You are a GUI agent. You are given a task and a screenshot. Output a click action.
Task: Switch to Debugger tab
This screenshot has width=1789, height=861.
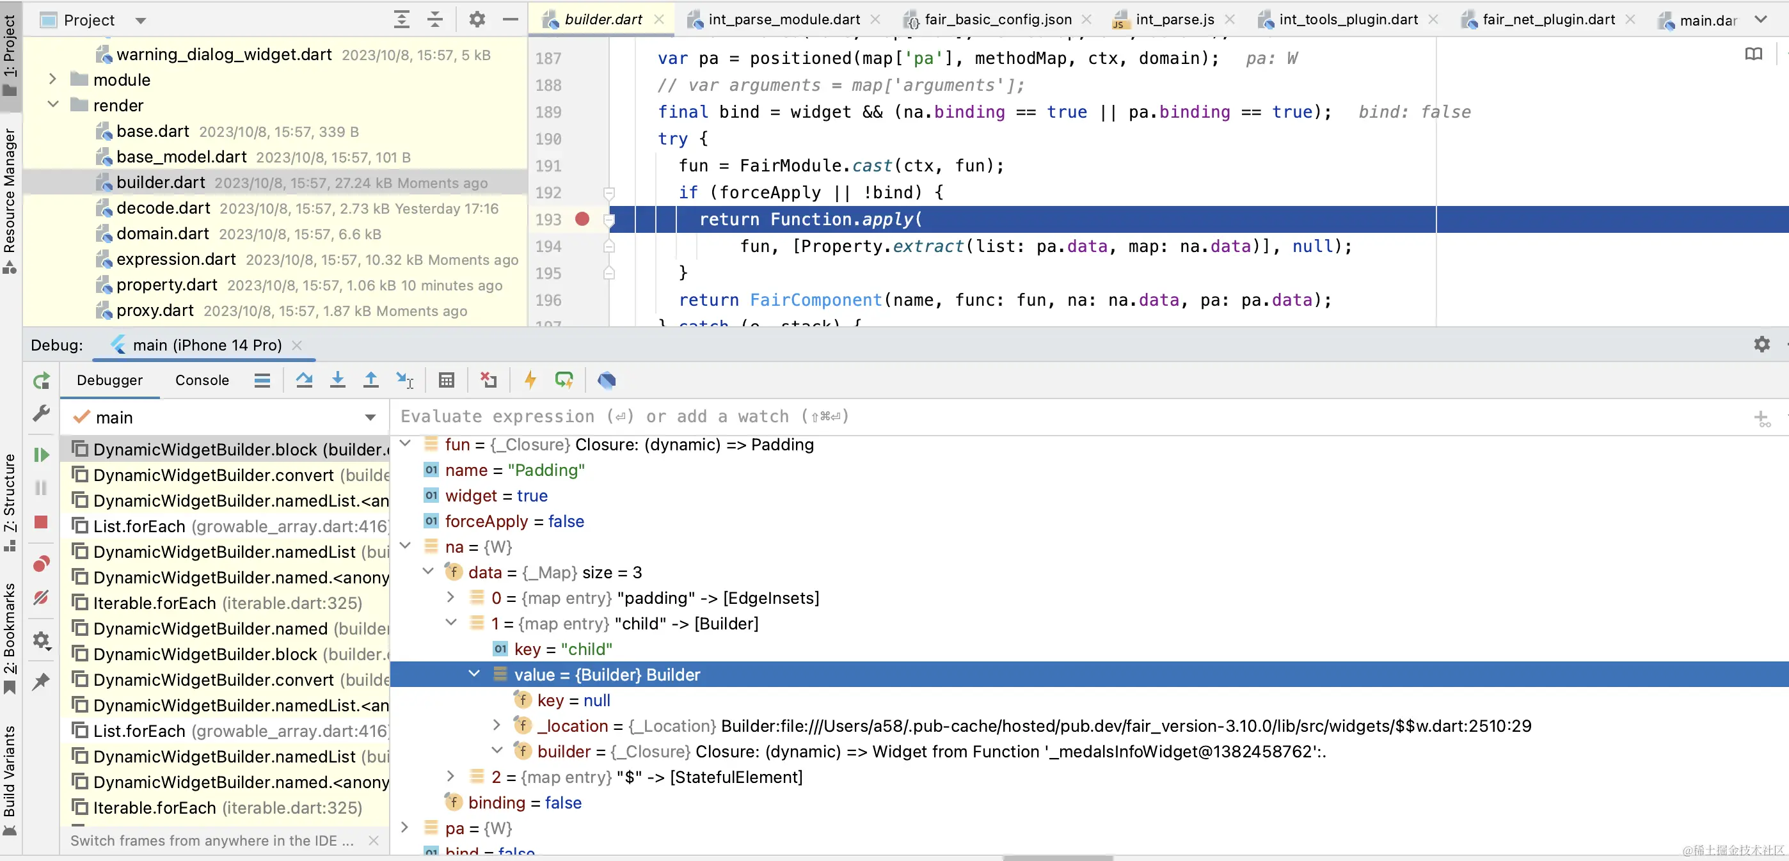109,380
